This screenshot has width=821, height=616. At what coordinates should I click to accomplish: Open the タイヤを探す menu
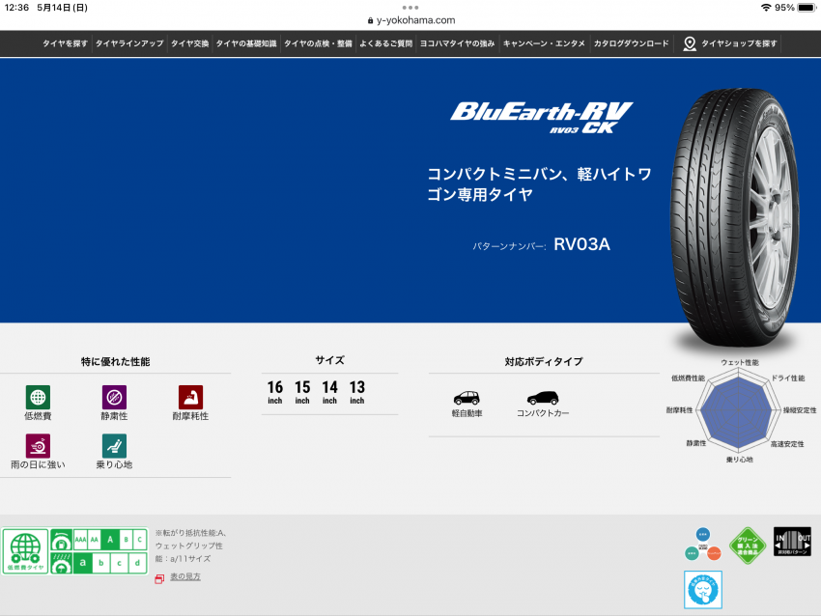click(x=65, y=43)
